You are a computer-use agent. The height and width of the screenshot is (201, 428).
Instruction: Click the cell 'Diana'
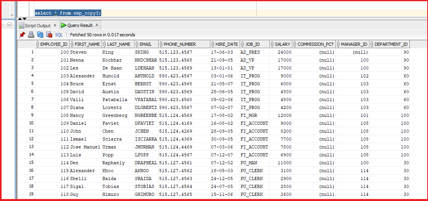pos(86,107)
